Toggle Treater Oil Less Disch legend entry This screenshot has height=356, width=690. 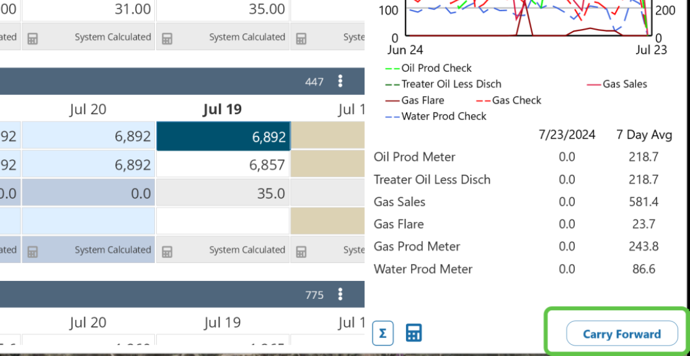(x=451, y=84)
